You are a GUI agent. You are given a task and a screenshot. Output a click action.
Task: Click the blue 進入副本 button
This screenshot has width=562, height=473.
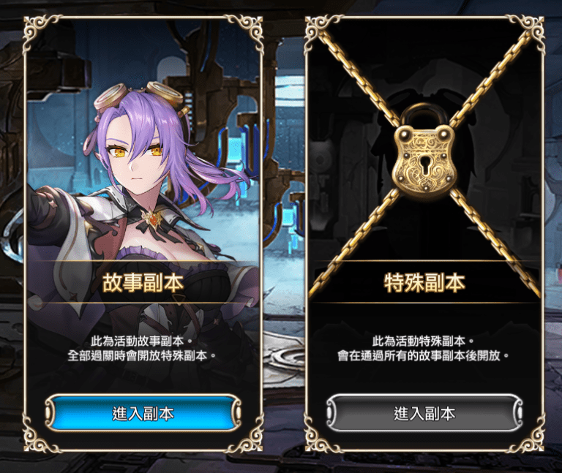143,413
